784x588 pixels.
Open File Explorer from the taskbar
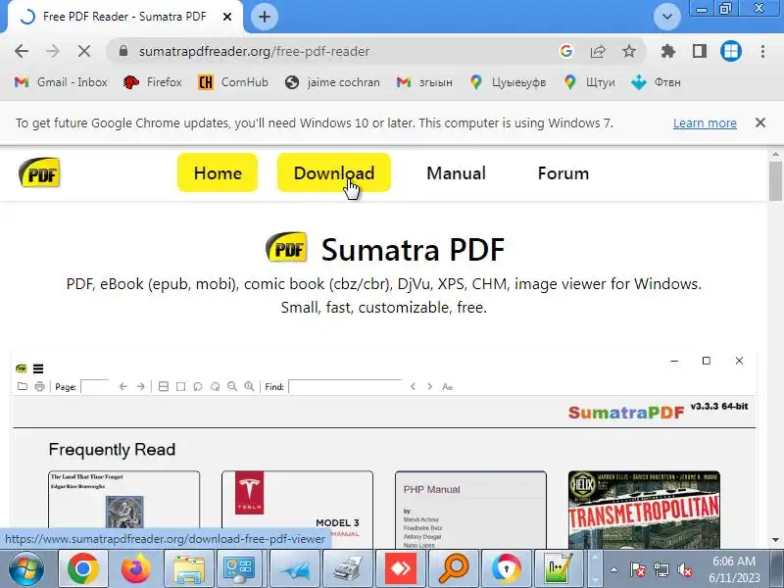(x=189, y=568)
